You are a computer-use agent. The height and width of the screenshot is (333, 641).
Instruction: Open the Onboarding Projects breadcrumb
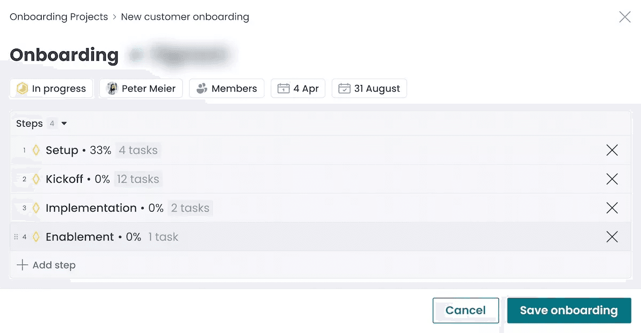(x=58, y=17)
